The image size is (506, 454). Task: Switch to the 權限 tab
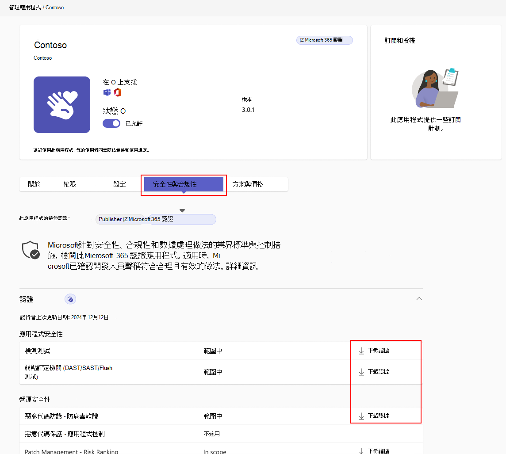click(x=70, y=184)
